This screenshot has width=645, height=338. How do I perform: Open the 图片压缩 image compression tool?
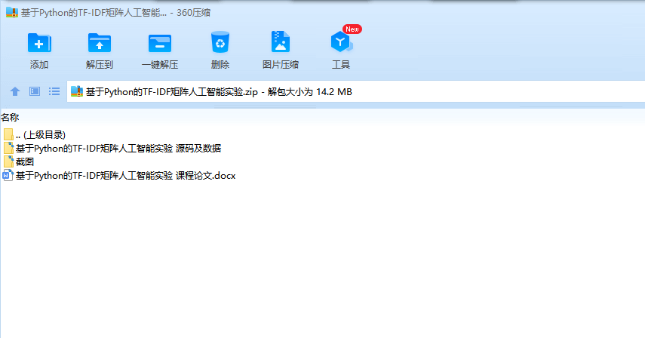tap(281, 42)
